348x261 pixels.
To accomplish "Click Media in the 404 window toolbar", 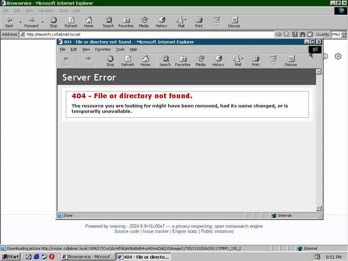I will point(201,61).
